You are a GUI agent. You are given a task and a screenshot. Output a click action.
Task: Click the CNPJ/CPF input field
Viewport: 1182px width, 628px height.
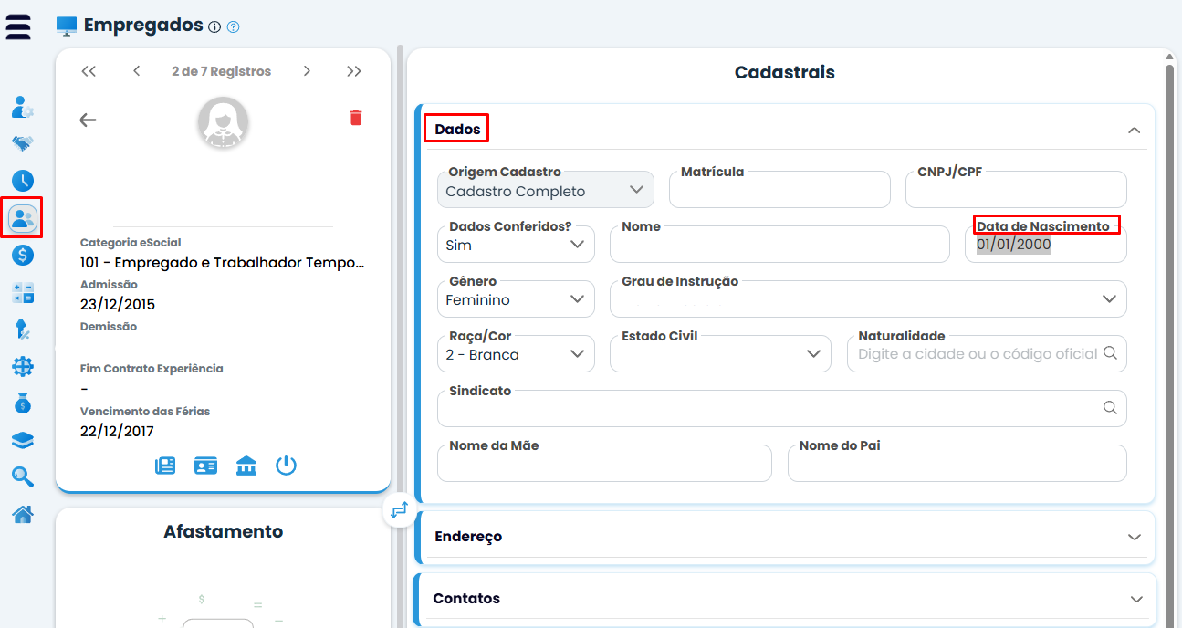coord(1016,190)
